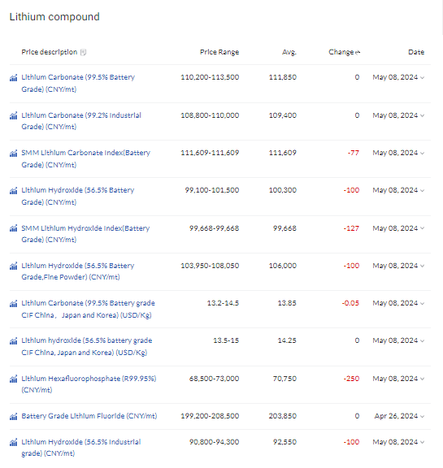Open chart icon for Lithium Hydroxide Industrial grade row
The width and height of the screenshot is (443, 468).
(14, 443)
